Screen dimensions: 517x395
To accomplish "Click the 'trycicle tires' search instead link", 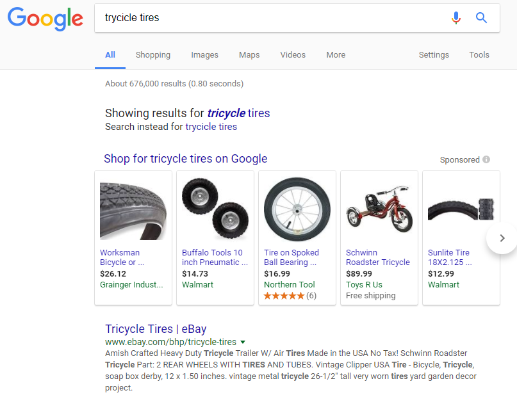I will [211, 127].
